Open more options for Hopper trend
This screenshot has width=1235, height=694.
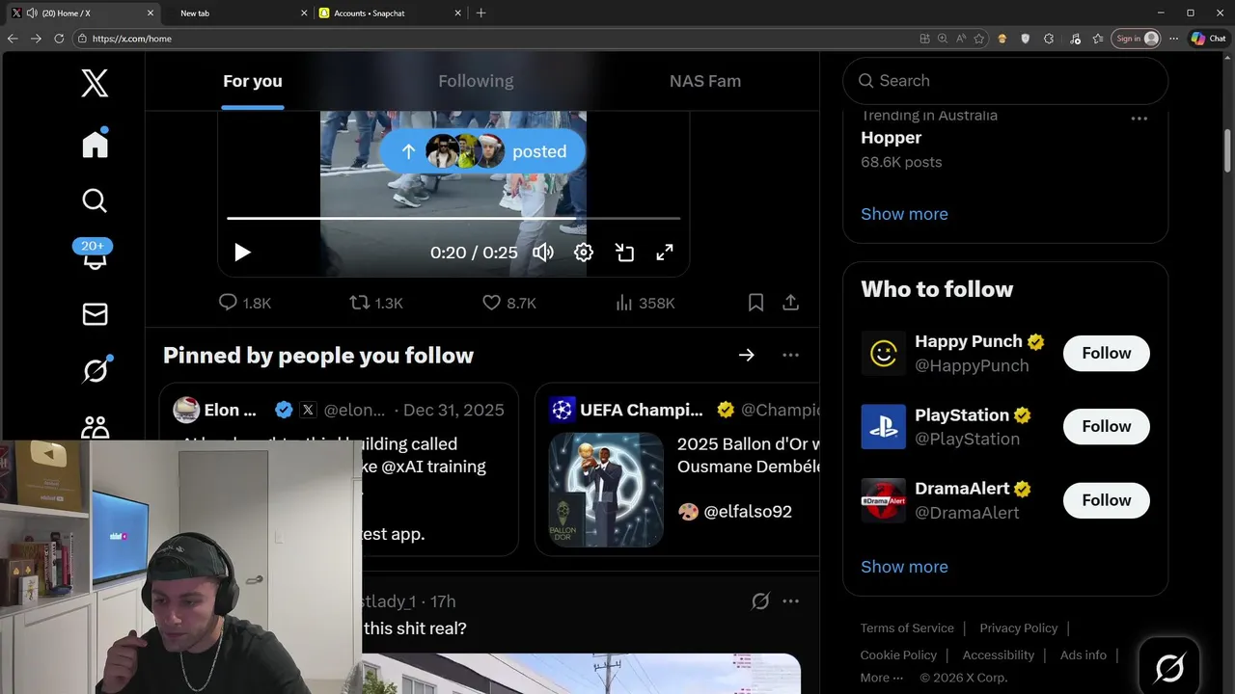click(1139, 119)
